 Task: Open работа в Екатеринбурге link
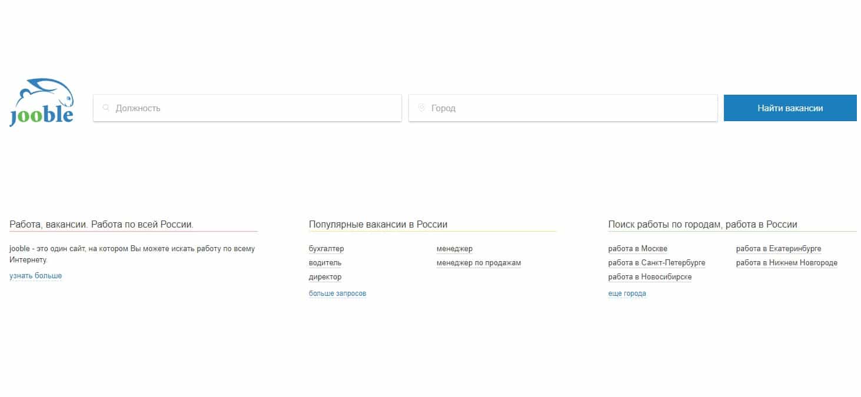[x=779, y=249]
